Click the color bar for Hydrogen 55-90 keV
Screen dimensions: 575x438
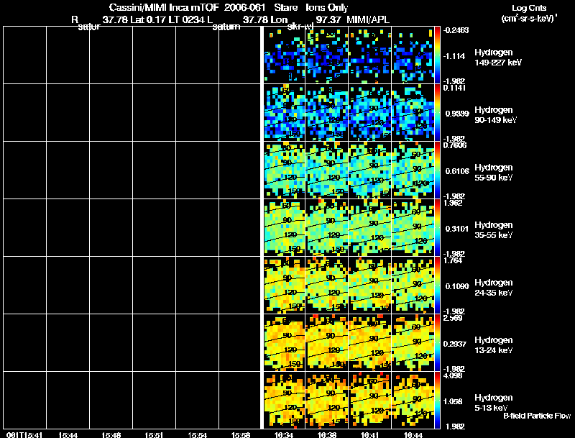[437, 170]
